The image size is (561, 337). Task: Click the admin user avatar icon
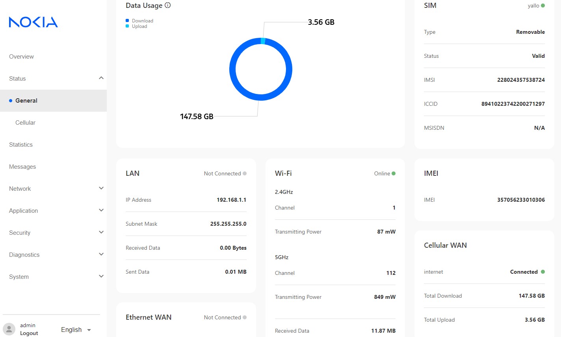tap(9, 329)
